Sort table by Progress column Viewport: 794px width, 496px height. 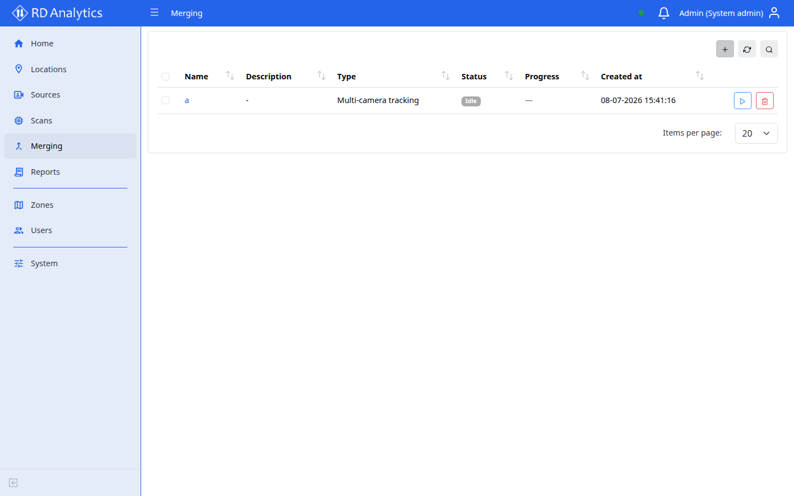pyautogui.click(x=585, y=76)
